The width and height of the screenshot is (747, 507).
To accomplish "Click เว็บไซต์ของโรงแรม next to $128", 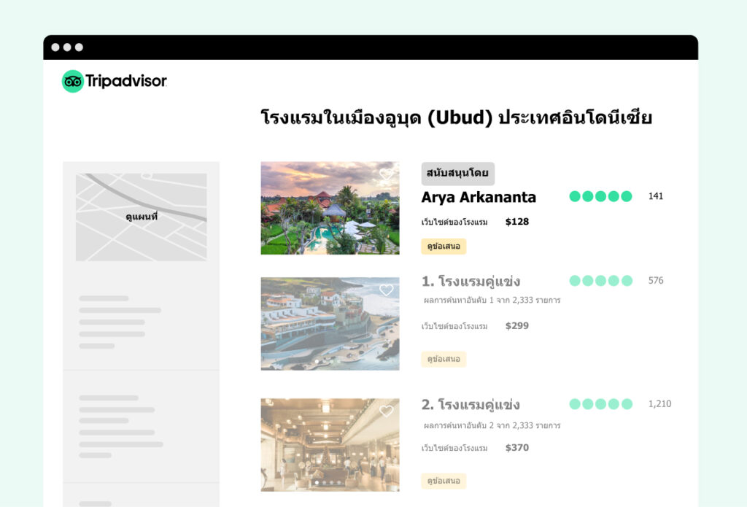I will point(454,222).
